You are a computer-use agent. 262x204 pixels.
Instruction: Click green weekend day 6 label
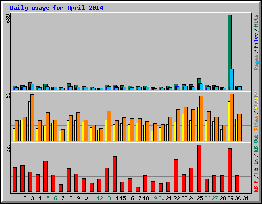[55, 198]
